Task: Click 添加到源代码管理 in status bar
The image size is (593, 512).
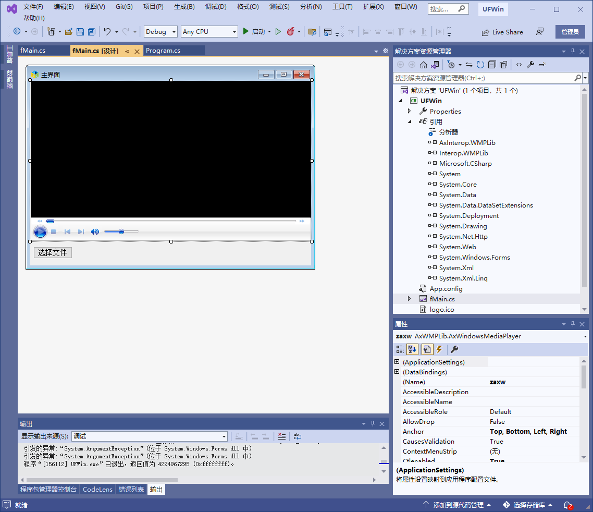Action: 456,505
